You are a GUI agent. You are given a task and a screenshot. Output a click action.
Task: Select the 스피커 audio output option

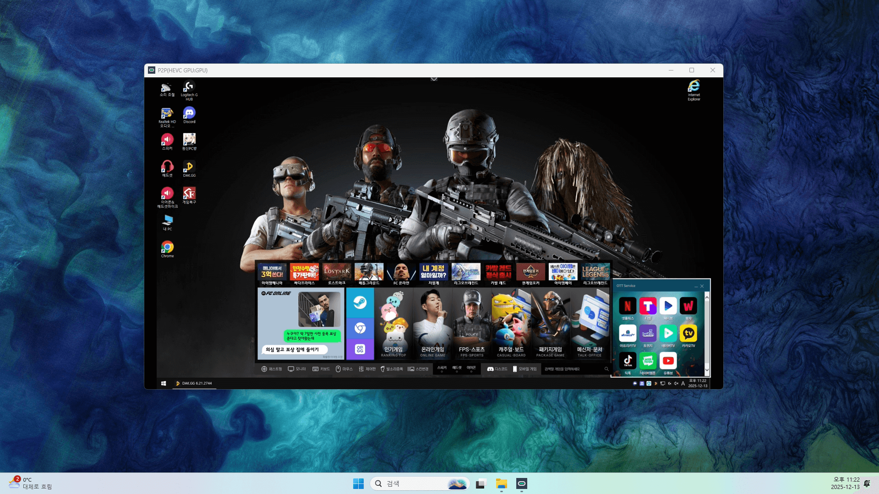442,369
